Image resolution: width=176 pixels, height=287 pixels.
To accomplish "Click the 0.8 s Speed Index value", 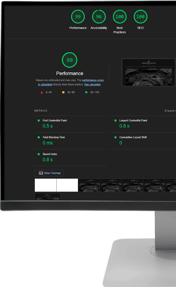I will [x=48, y=160].
